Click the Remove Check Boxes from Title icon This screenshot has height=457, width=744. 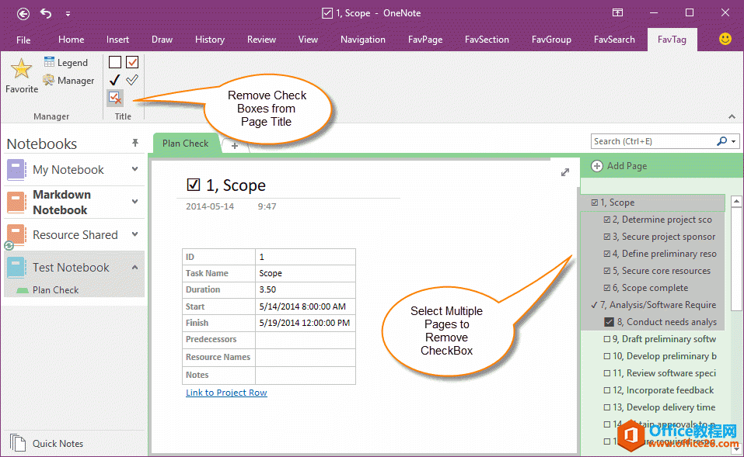pos(114,98)
